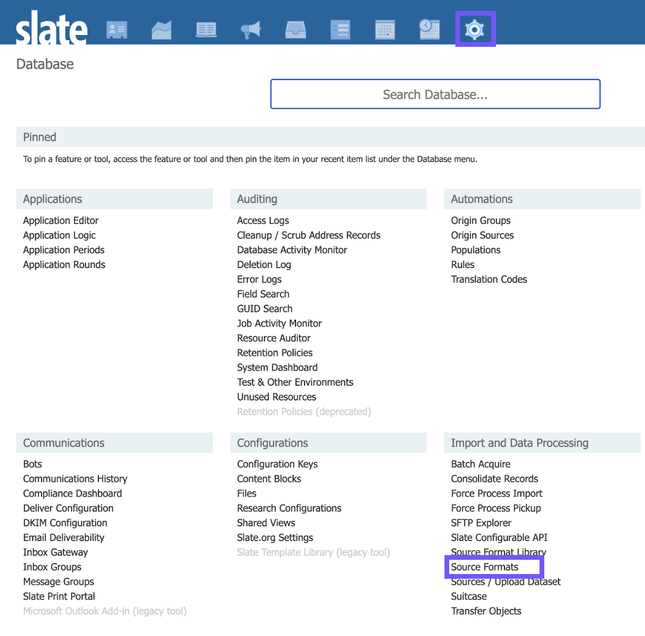
Task: Open Content Blocks
Action: point(269,478)
